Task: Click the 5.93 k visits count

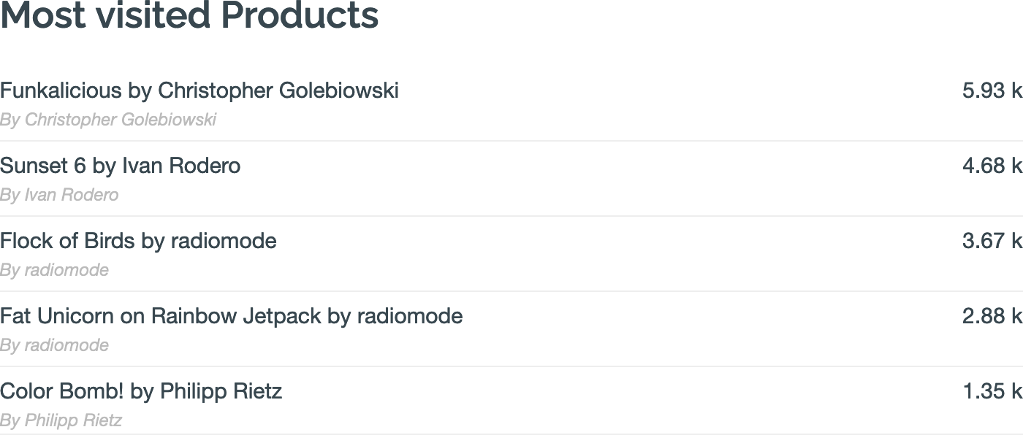Action: tap(992, 91)
